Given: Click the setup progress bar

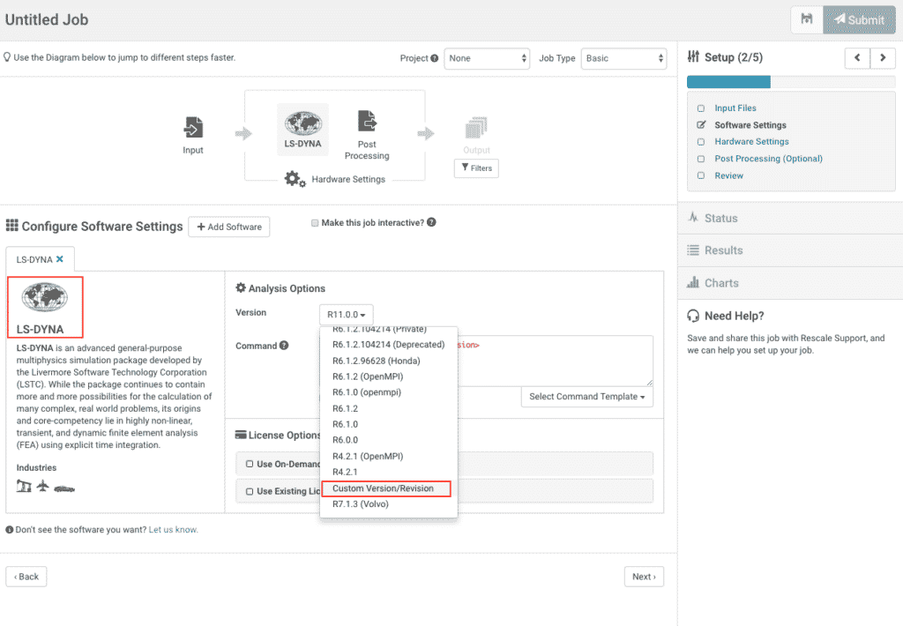Looking at the screenshot, I should pyautogui.click(x=791, y=82).
